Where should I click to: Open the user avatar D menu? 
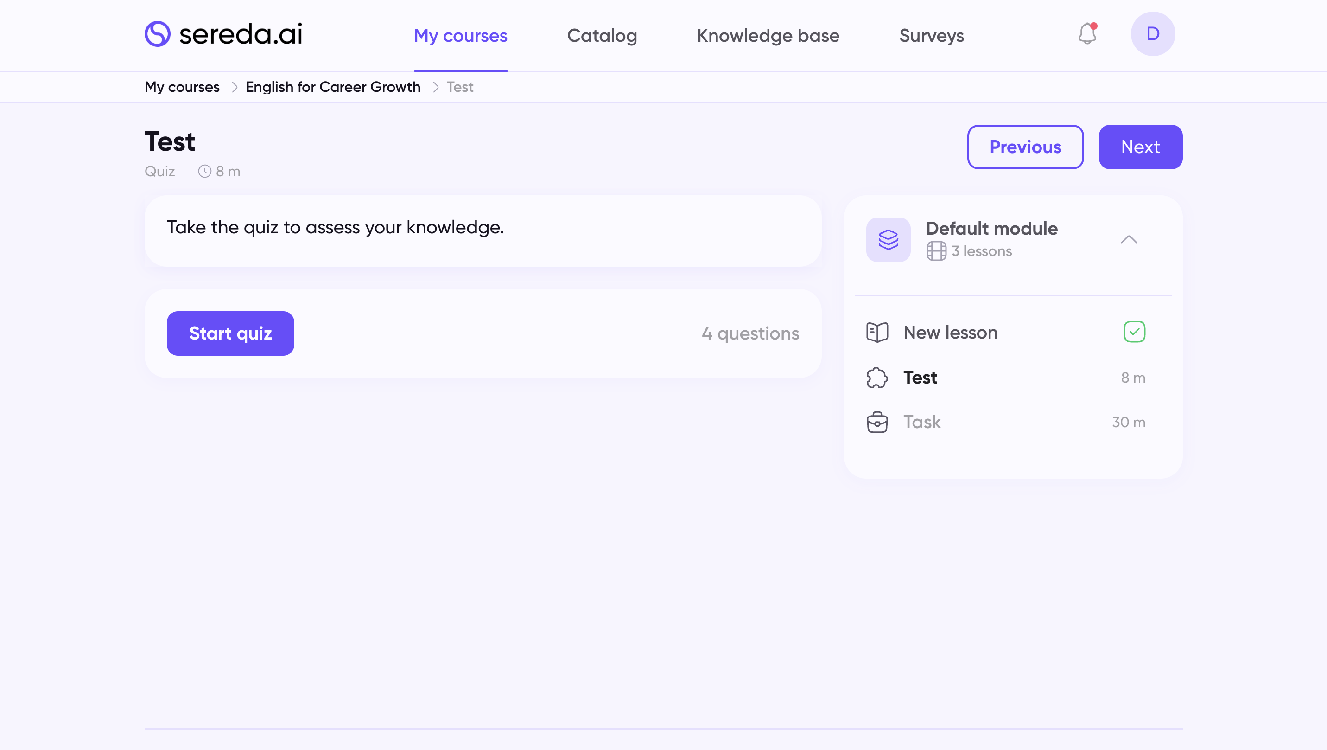click(1152, 34)
